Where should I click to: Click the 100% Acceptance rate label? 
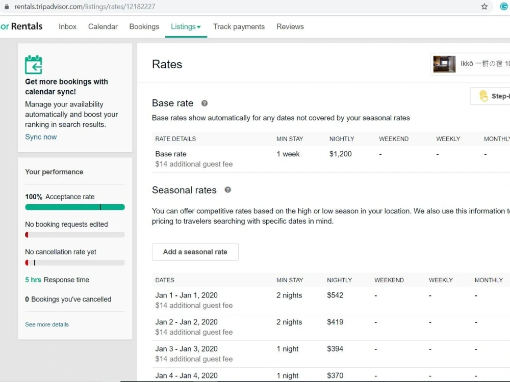pyautogui.click(x=60, y=197)
